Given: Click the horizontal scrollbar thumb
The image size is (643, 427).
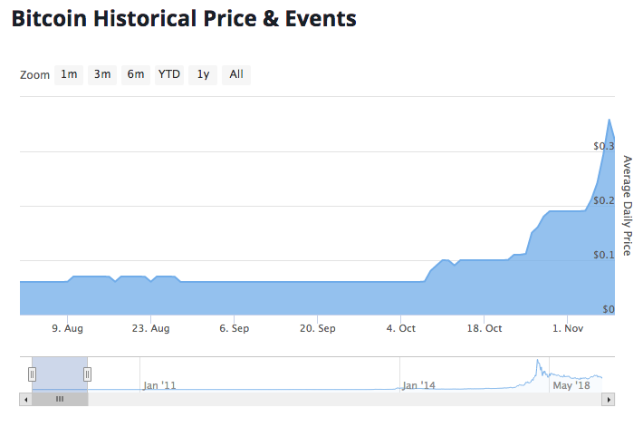Looking at the screenshot, I should (x=60, y=399).
